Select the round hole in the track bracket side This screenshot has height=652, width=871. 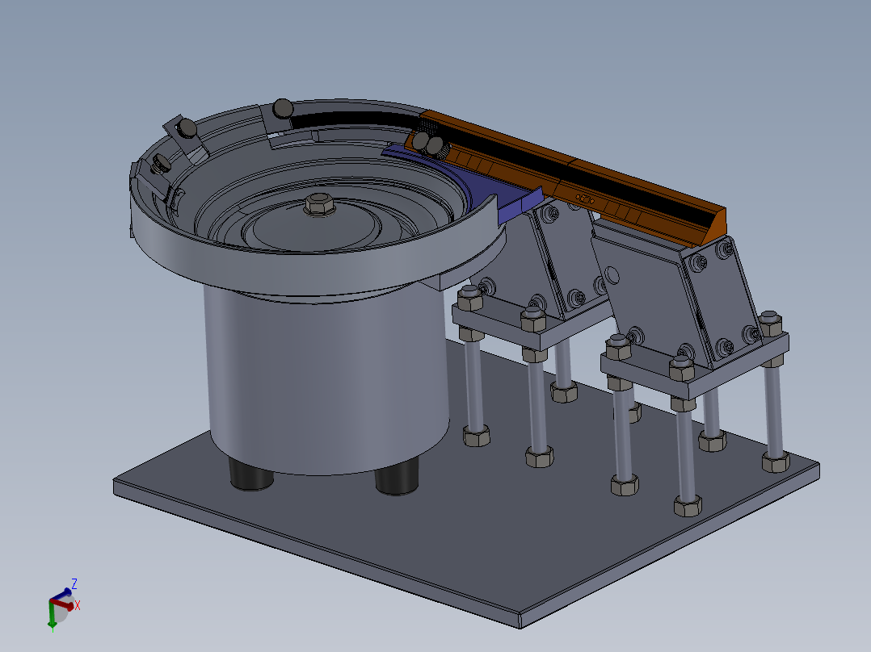pyautogui.click(x=611, y=276)
